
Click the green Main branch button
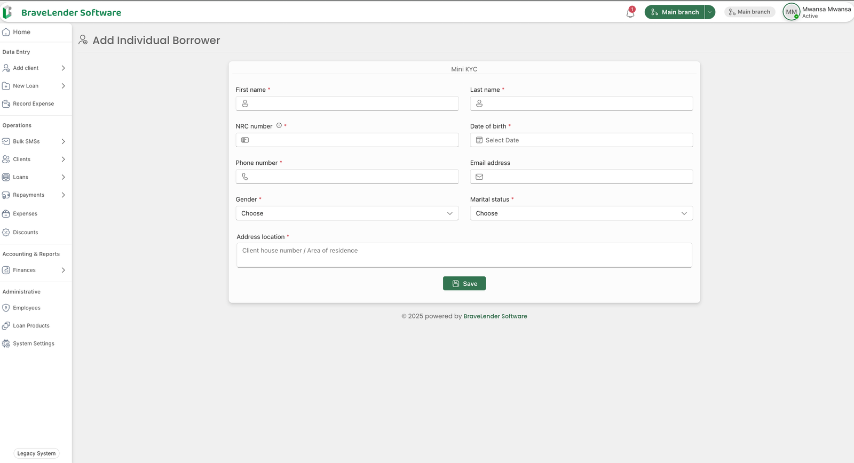tap(674, 12)
